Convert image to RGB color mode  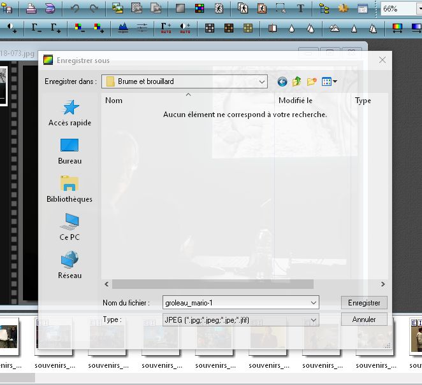200,9
